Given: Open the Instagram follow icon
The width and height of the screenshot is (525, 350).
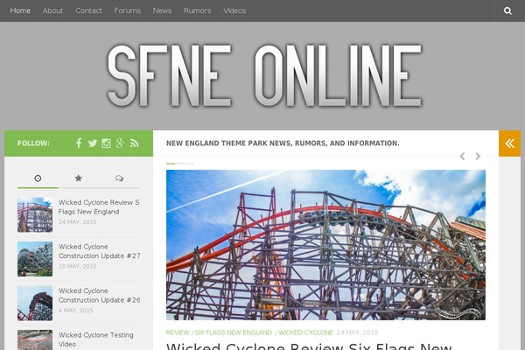Looking at the screenshot, I should tap(106, 143).
